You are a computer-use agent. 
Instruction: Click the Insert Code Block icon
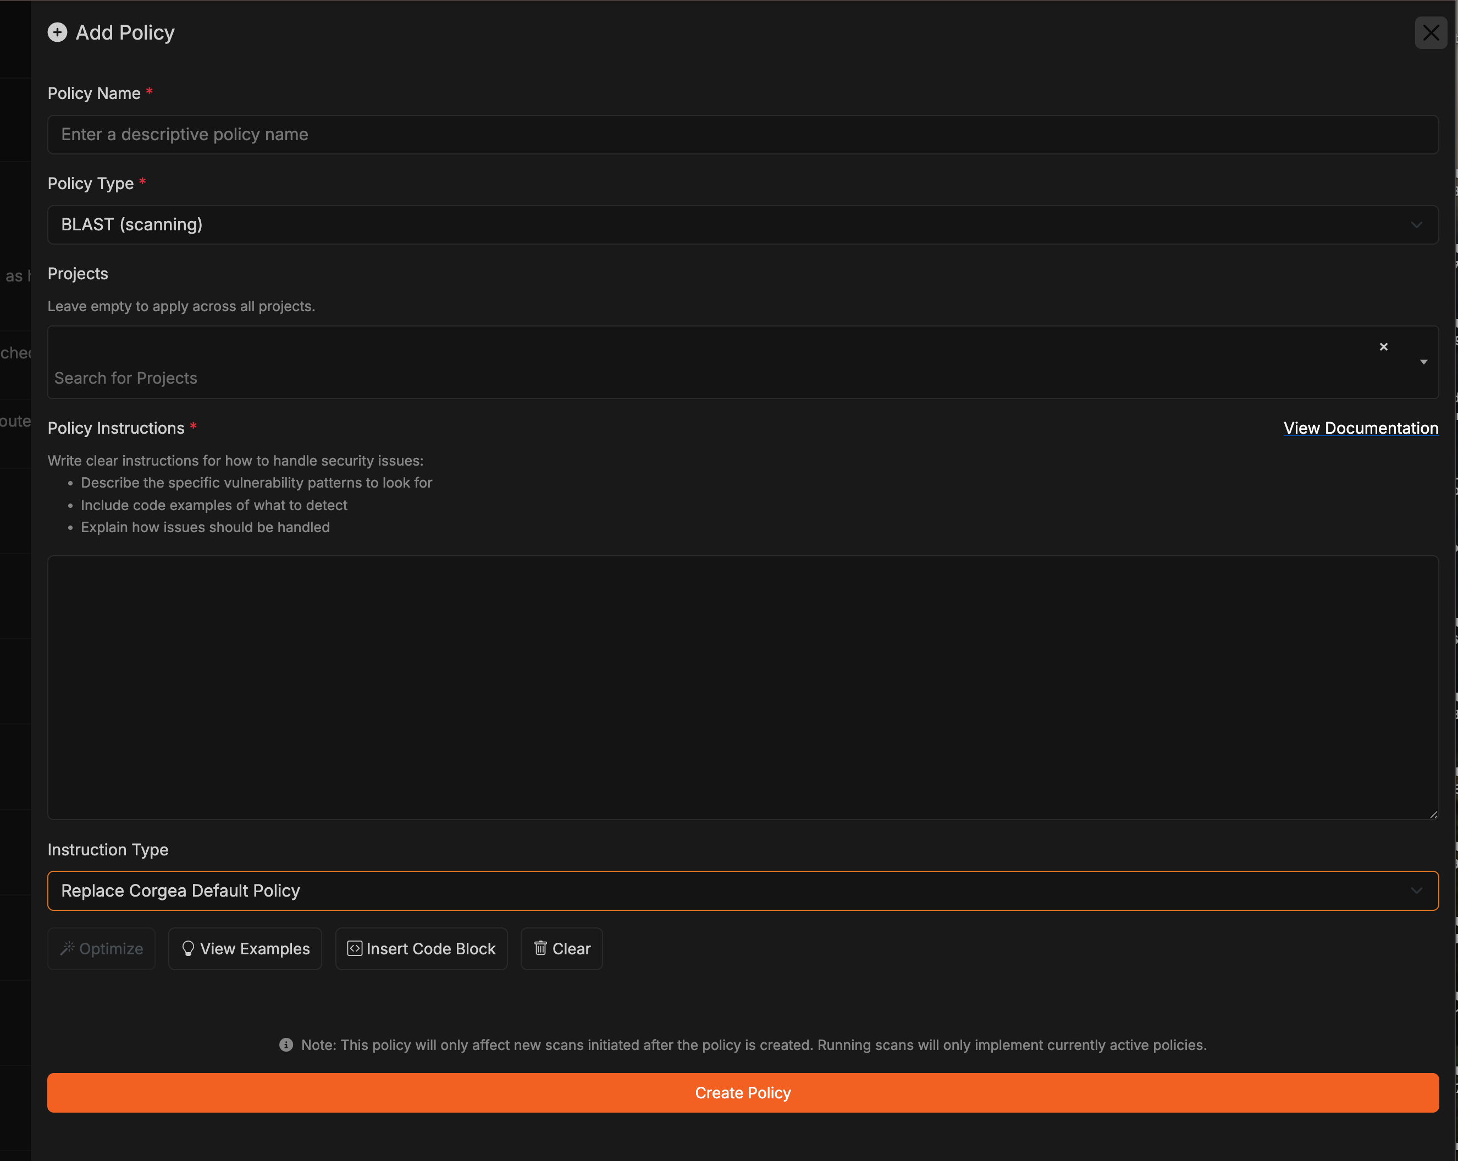click(x=355, y=949)
